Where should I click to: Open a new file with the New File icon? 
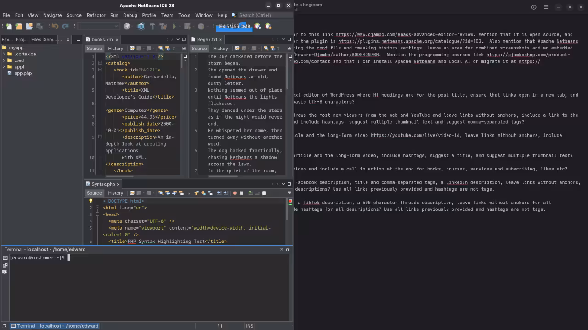click(x=9, y=26)
